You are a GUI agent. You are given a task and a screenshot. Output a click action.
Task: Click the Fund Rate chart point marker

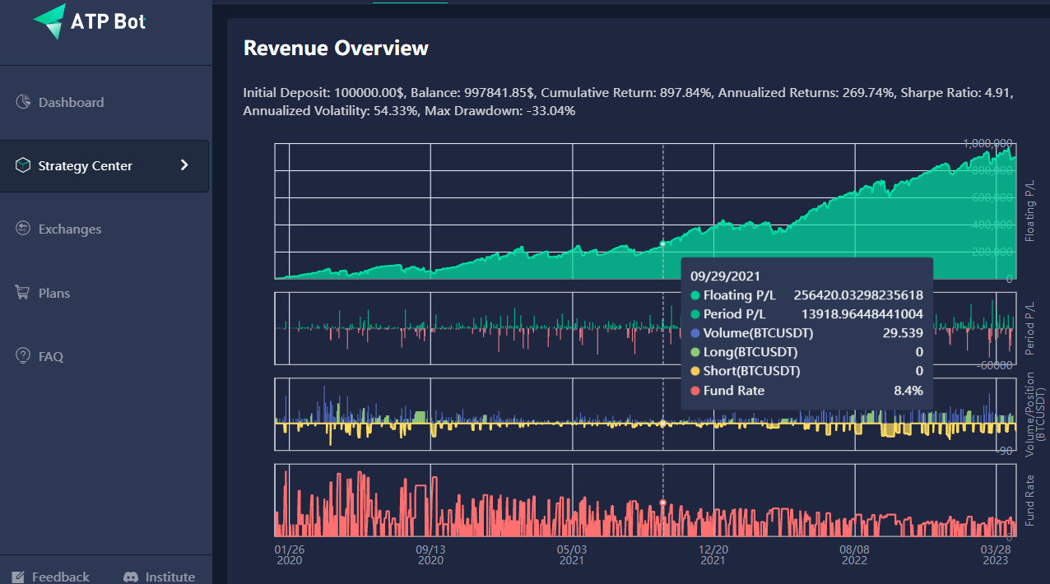point(663,502)
